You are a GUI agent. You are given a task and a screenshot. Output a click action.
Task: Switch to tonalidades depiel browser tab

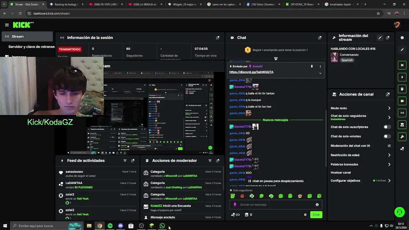tap(341, 4)
